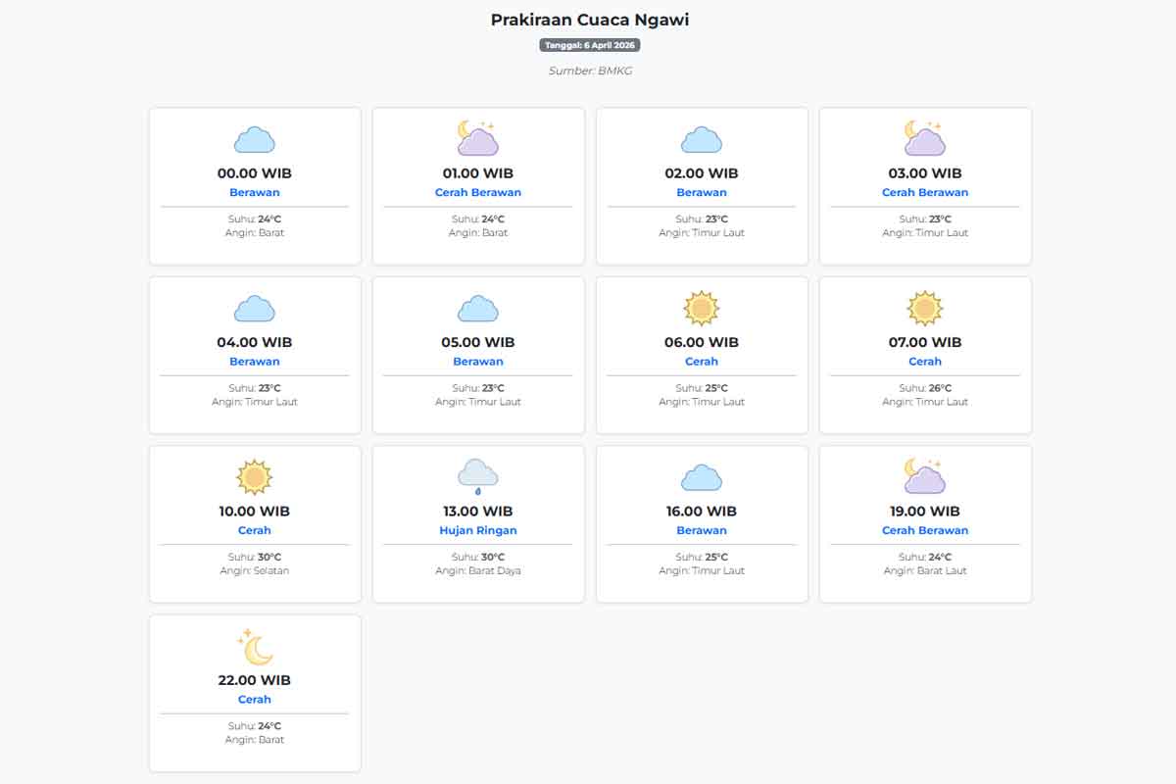Click the cloud icon for 16.00 WIB
The height and width of the screenshot is (784, 1176).
click(702, 477)
